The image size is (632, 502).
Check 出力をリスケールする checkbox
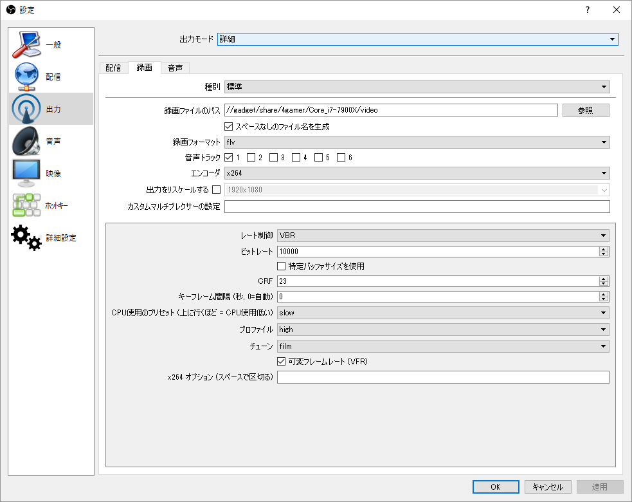[x=217, y=190]
